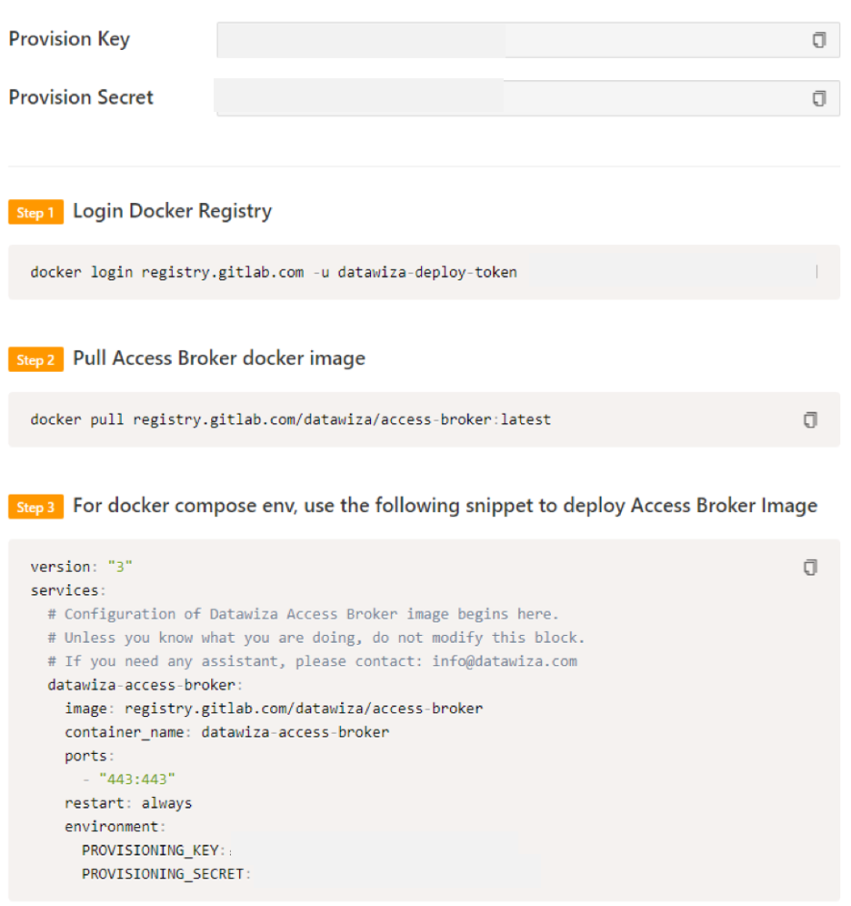Click the version "3" value
The width and height of the screenshot is (851, 906).
click(x=120, y=566)
